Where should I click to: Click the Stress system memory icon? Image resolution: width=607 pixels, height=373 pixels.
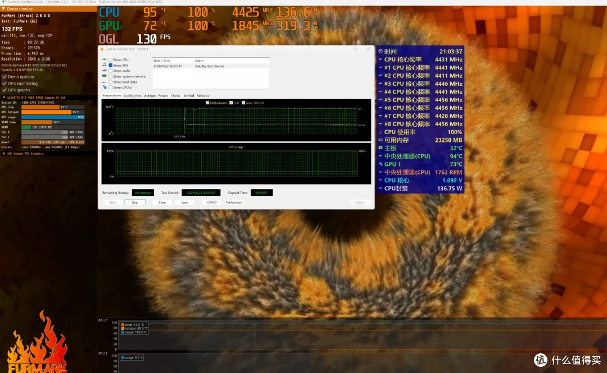(x=105, y=76)
